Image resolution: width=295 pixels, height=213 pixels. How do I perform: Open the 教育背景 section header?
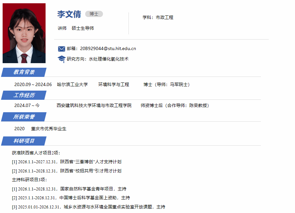[x=24, y=72]
